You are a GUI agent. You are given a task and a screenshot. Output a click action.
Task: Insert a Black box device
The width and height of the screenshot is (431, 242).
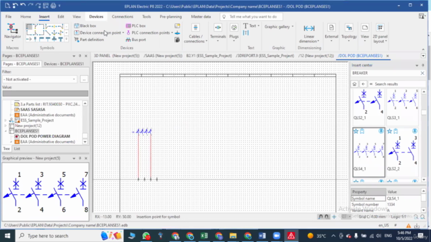click(x=86, y=26)
